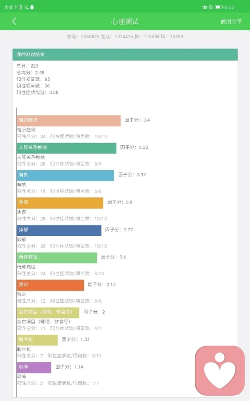Select the 其它项目 (睡眠、饮食等) bar
The width and height of the screenshot is (250, 401).
coord(48,313)
